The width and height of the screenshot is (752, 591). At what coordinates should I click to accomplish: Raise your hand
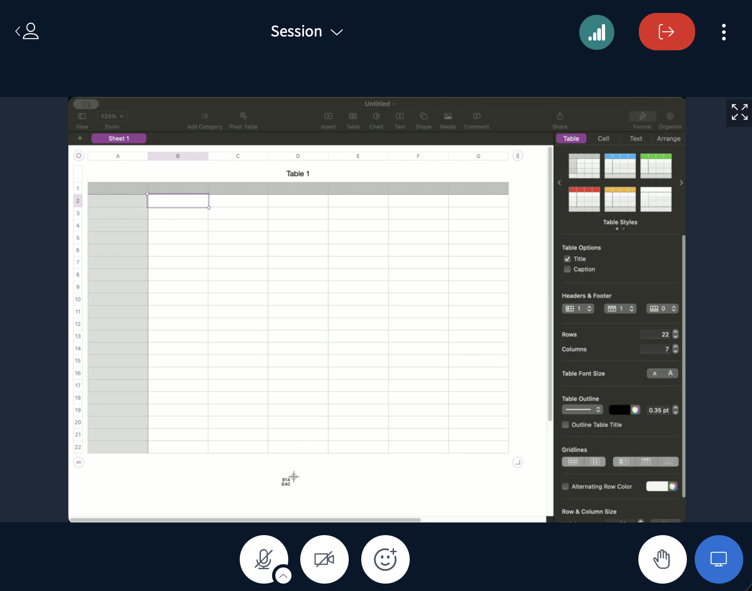[x=662, y=559]
